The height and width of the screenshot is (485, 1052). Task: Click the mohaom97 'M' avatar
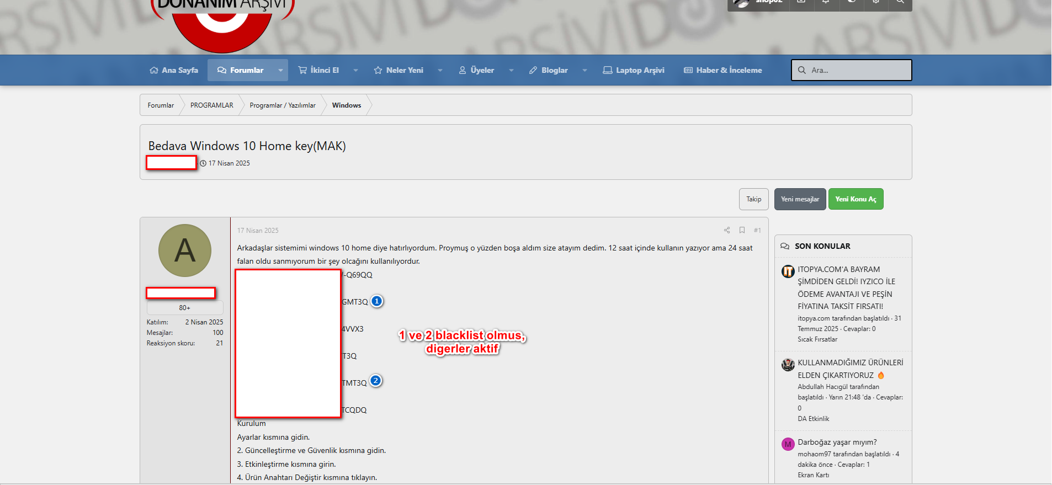788,444
